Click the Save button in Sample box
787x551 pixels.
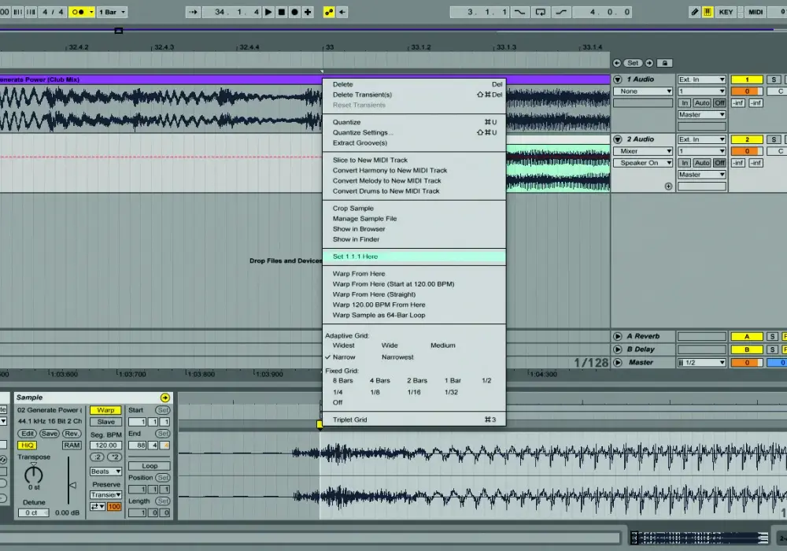point(49,434)
